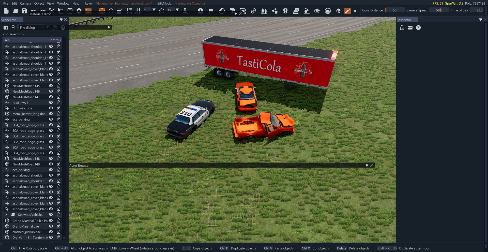The width and height of the screenshot is (488, 252).
Task: Expand the Asset Browser panel arrow
Action: [367, 165]
